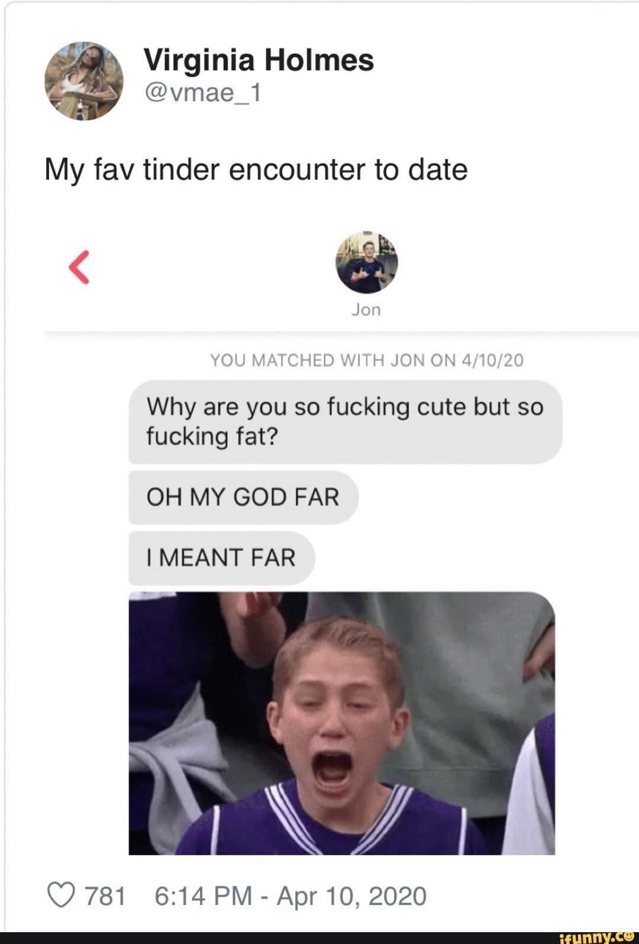Select the 'OH MY GOD FAR' message bubble
Viewport: 639px width, 944px height.
tap(244, 497)
